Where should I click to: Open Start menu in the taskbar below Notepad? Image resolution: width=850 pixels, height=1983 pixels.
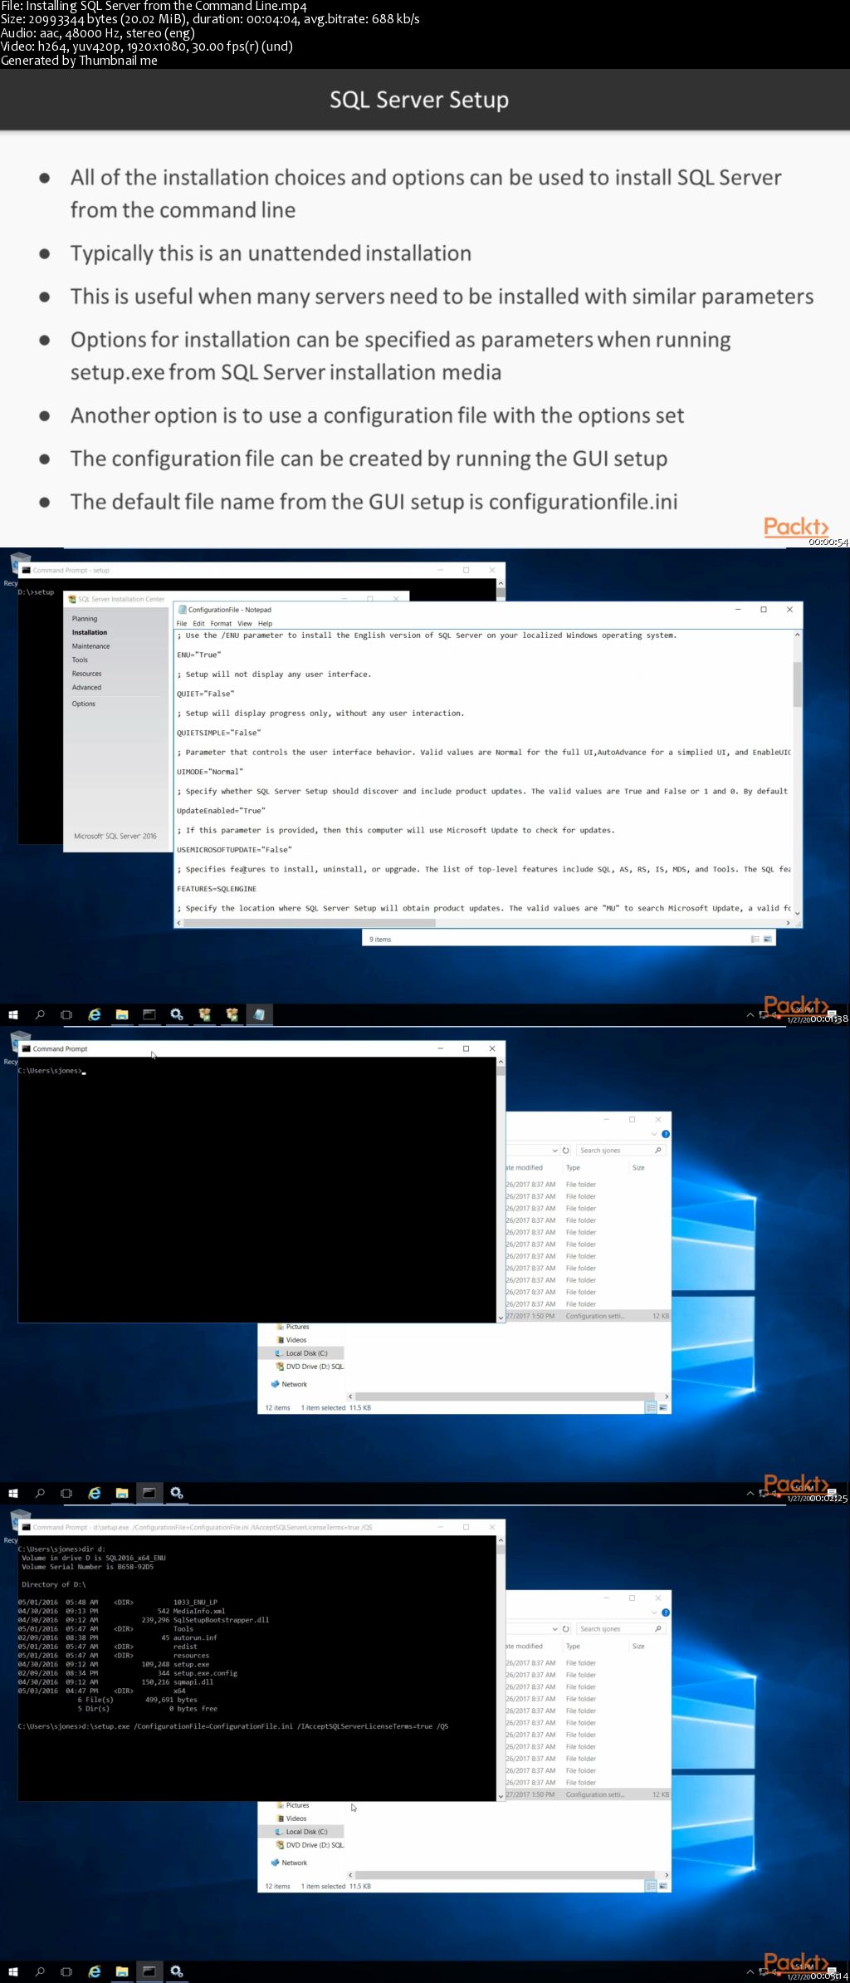click(x=13, y=1014)
